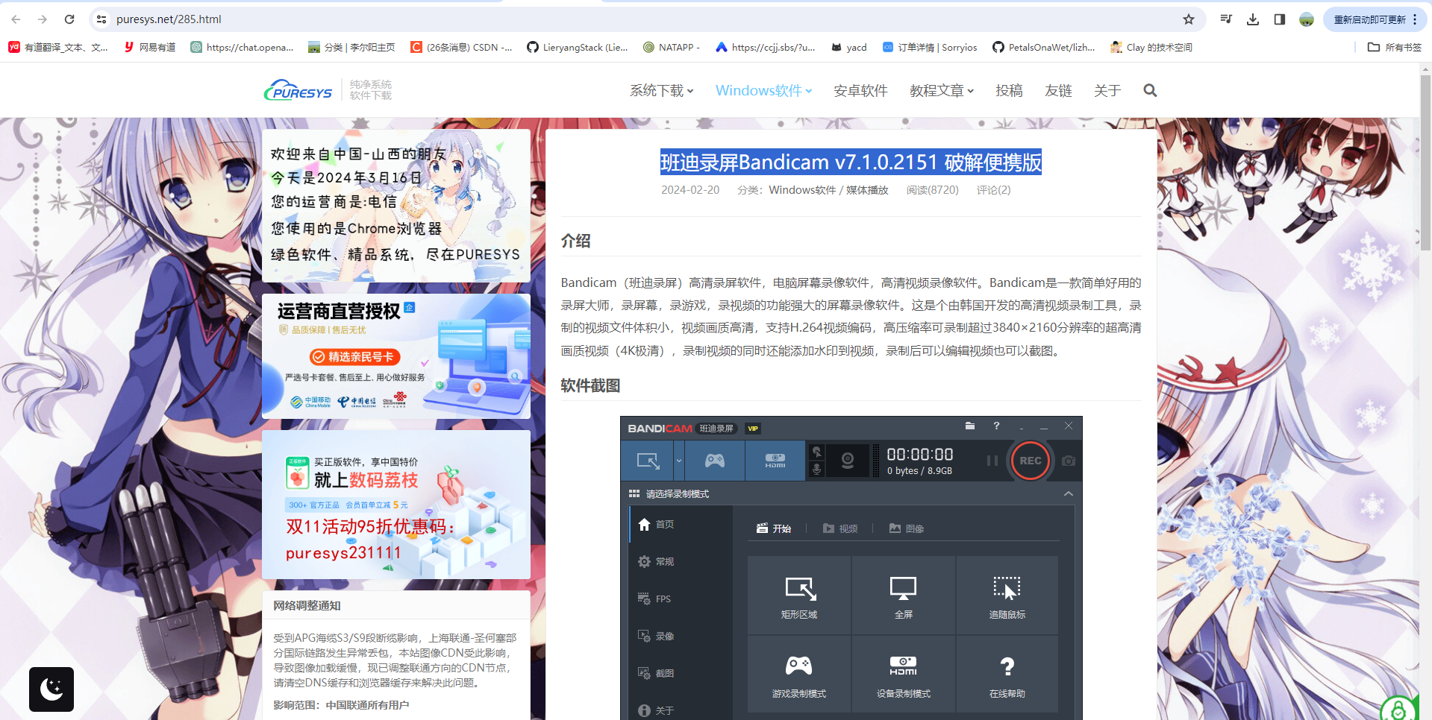Open the 关于 menu item
1432x720 pixels.
pos(1107,90)
